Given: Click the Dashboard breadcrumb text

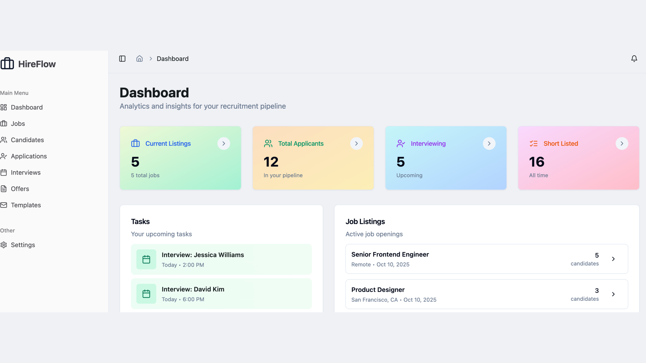Looking at the screenshot, I should (173, 59).
